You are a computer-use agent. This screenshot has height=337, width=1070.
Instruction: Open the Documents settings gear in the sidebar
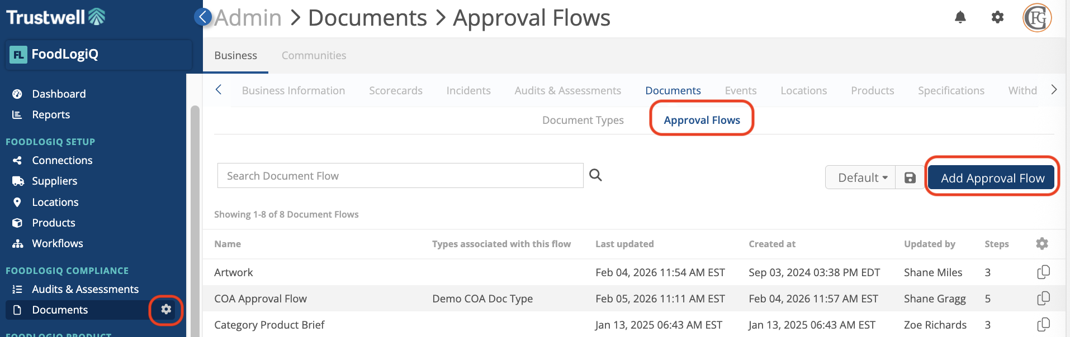point(166,310)
